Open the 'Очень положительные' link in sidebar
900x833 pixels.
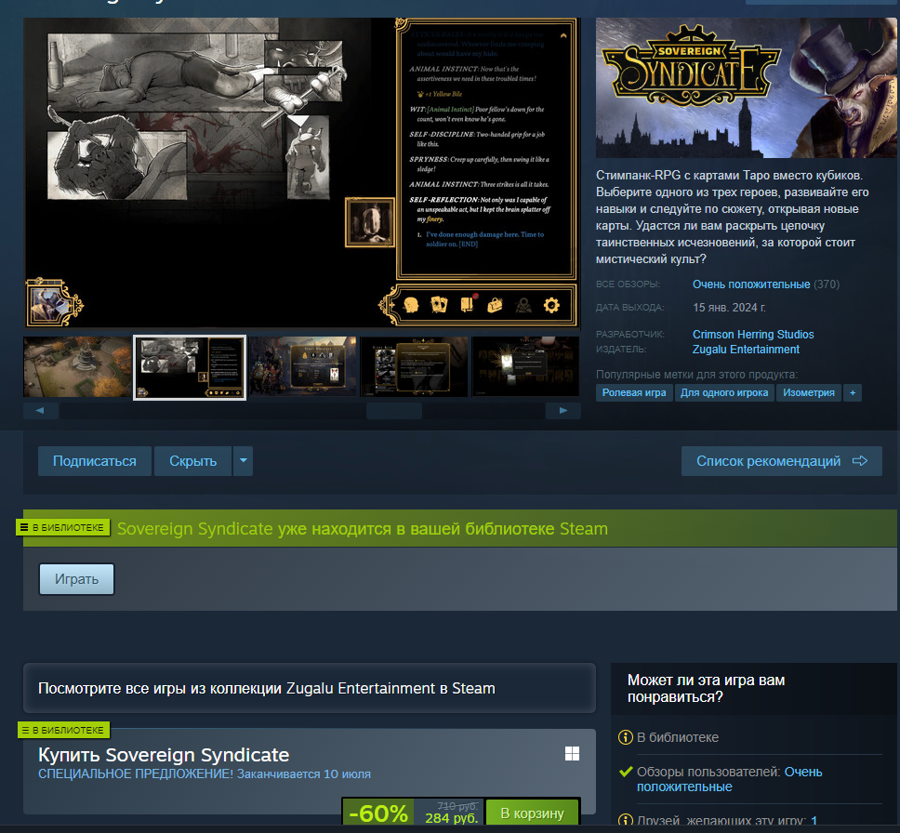[730, 779]
